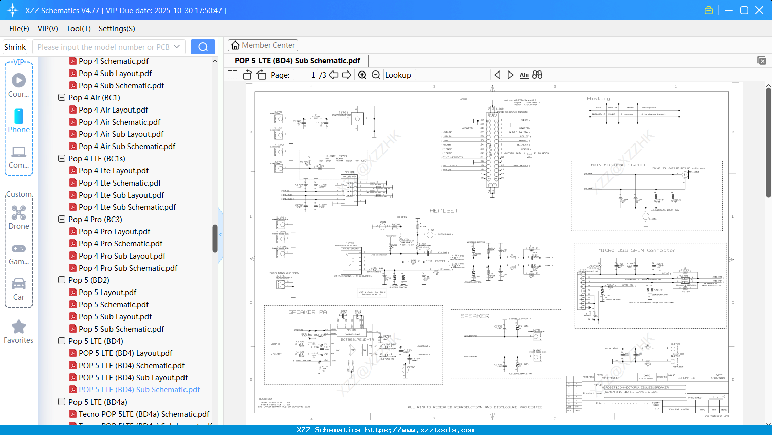Zoom in on the schematic page
This screenshot has height=435, width=772.
click(362, 75)
